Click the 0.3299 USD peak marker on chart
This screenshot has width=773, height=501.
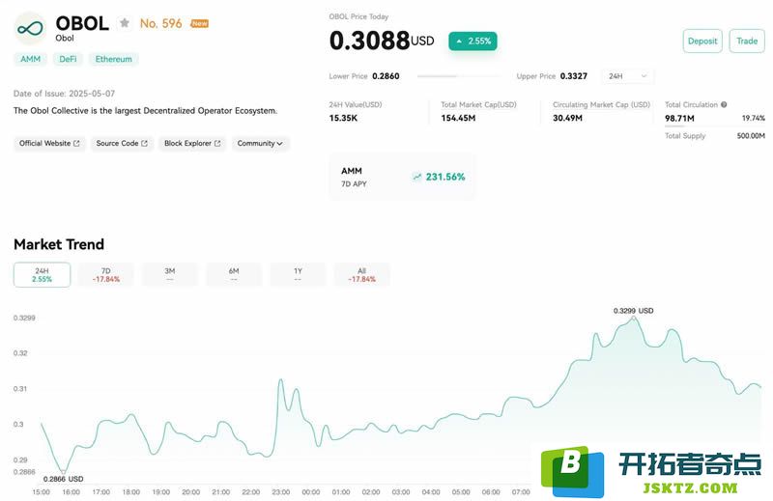(634, 319)
